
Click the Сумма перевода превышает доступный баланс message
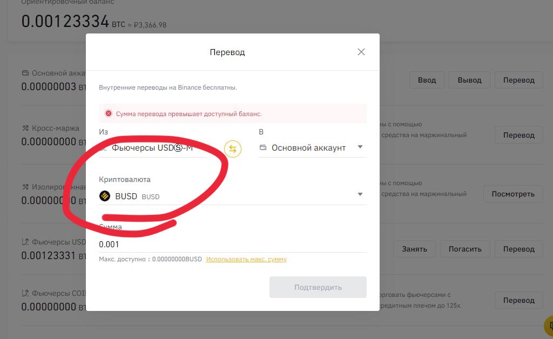pos(188,114)
